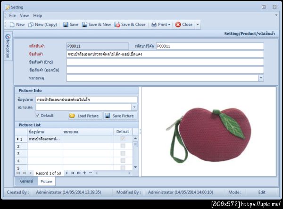283x209 pixels.
Task: Go to next record navigator icon
Action: pos(67,173)
